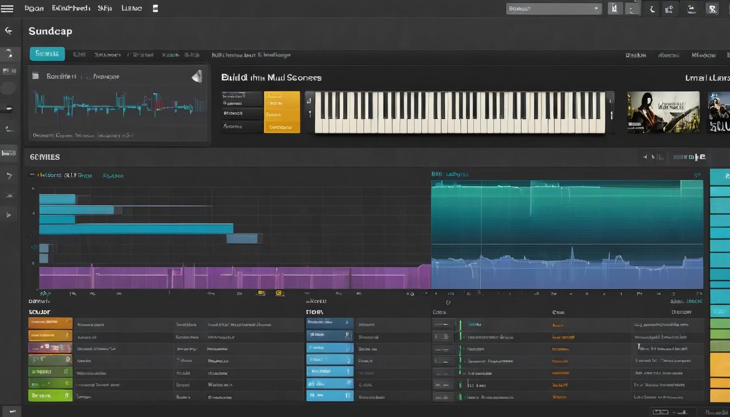Viewport: 730px width, 417px height.
Task: Click the back arrow beside Sundcap
Action: 8,31
